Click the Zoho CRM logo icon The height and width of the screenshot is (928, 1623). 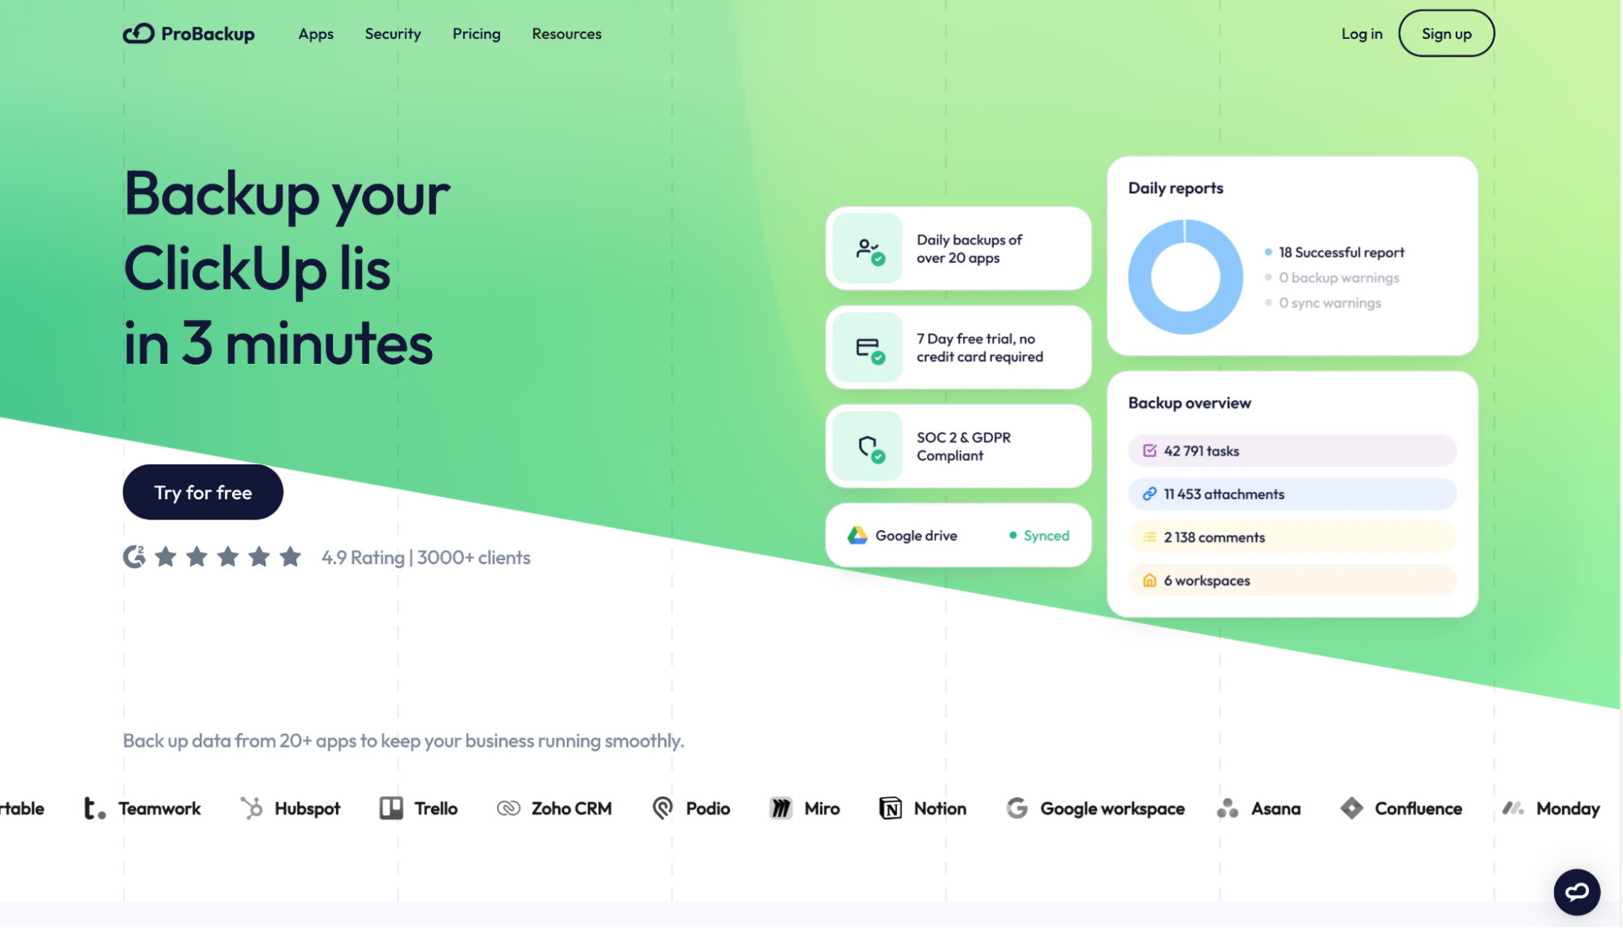point(508,808)
